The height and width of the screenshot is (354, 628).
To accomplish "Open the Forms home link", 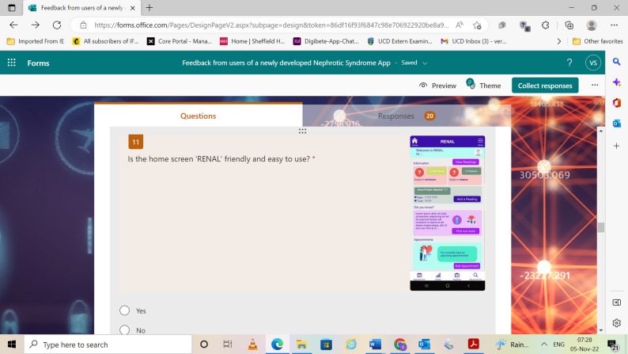I will pyautogui.click(x=38, y=63).
